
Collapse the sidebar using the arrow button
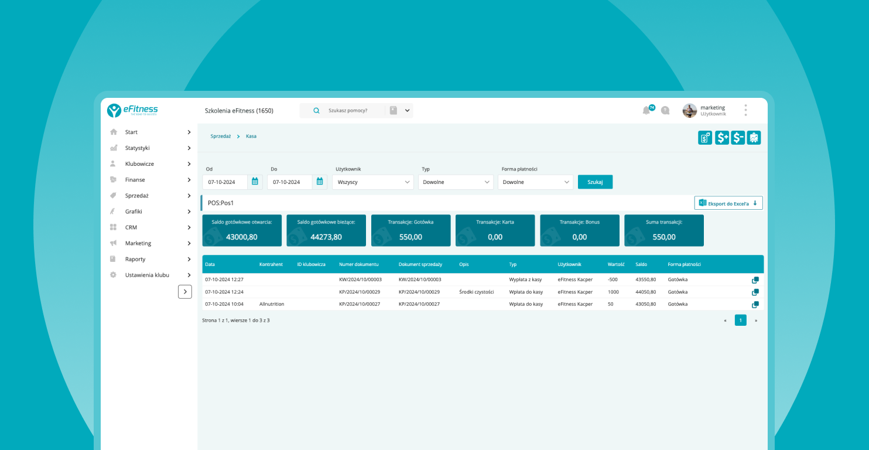pos(185,291)
